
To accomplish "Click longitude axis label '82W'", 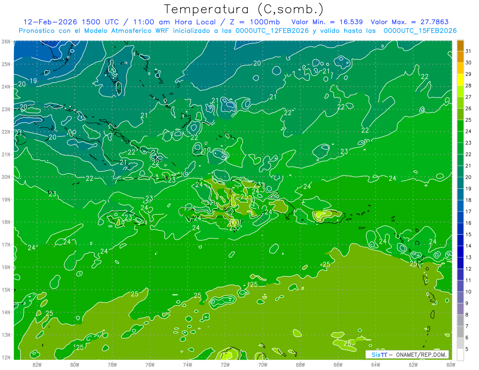I will click(37, 364).
